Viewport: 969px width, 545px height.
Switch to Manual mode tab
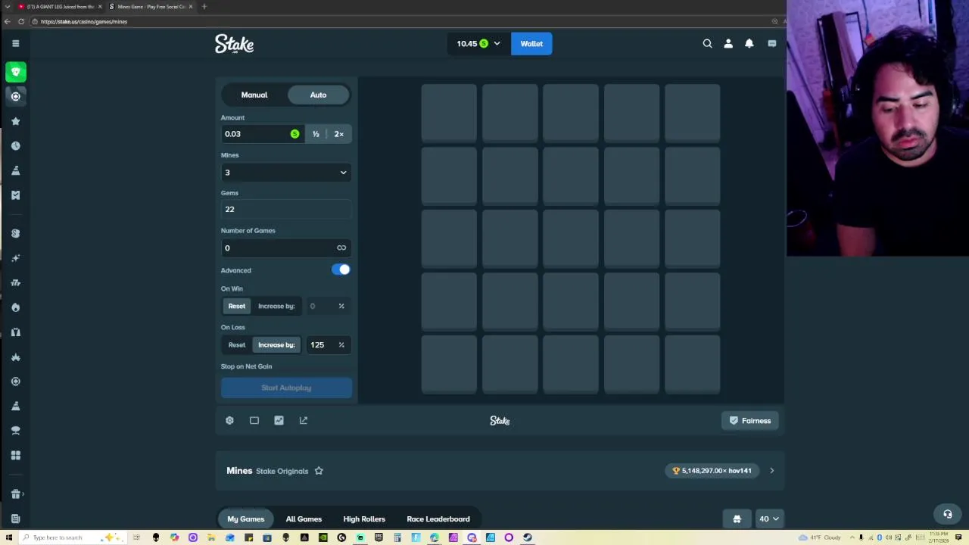click(254, 95)
